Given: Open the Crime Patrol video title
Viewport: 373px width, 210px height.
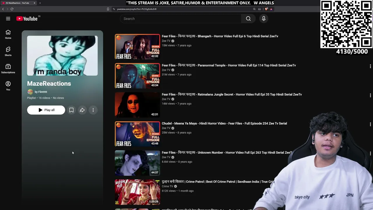Looking at the screenshot, I should (218, 182).
